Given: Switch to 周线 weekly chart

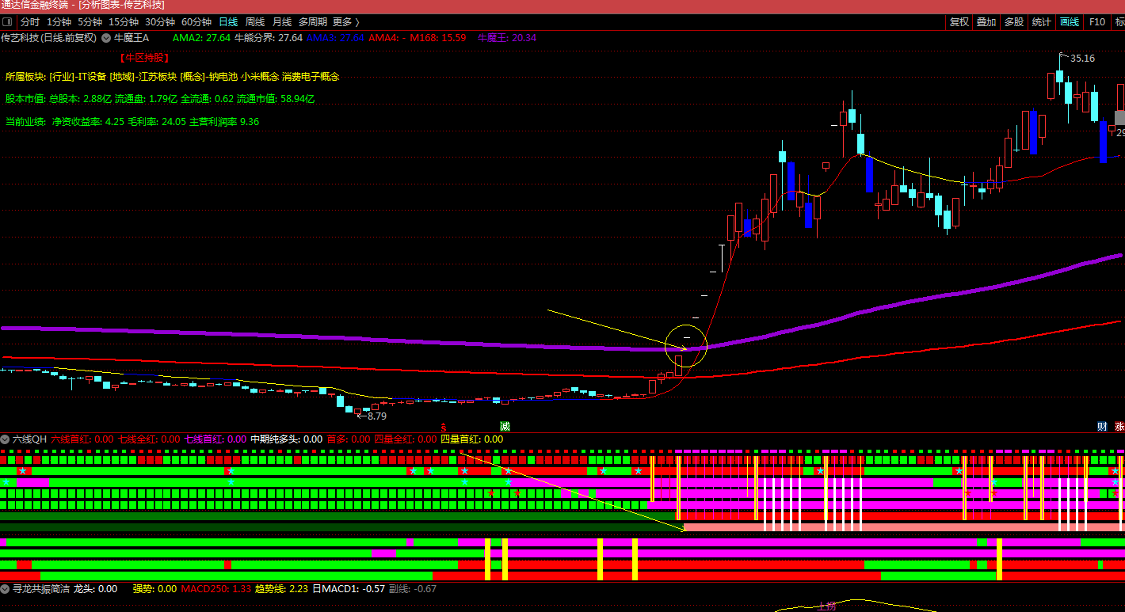Looking at the screenshot, I should [255, 22].
